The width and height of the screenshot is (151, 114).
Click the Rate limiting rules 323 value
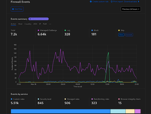94,103
